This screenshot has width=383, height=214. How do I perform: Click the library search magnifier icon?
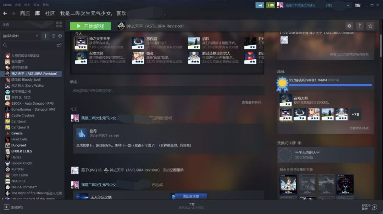tap(5, 45)
